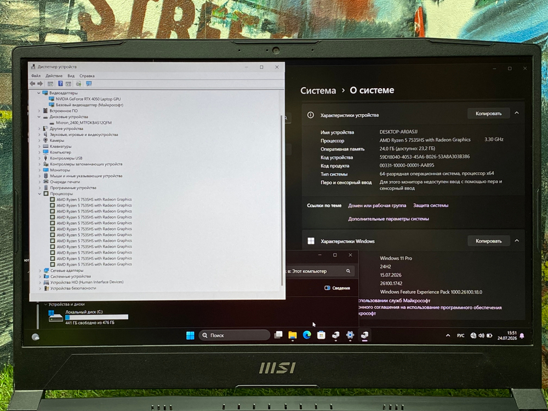This screenshot has height=411, width=548.
Task: Launch Microsoft Edge from the taskbar
Action: [307, 335]
